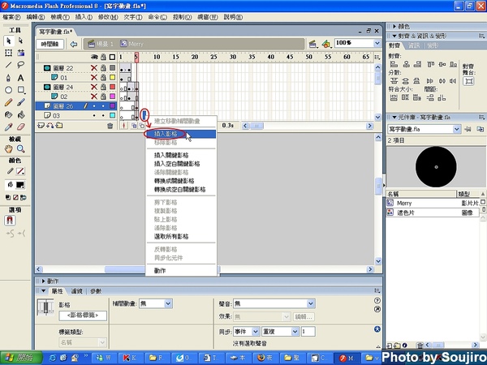The width and height of the screenshot is (487, 365).
Task: Open the File menu
Action: coord(11,17)
